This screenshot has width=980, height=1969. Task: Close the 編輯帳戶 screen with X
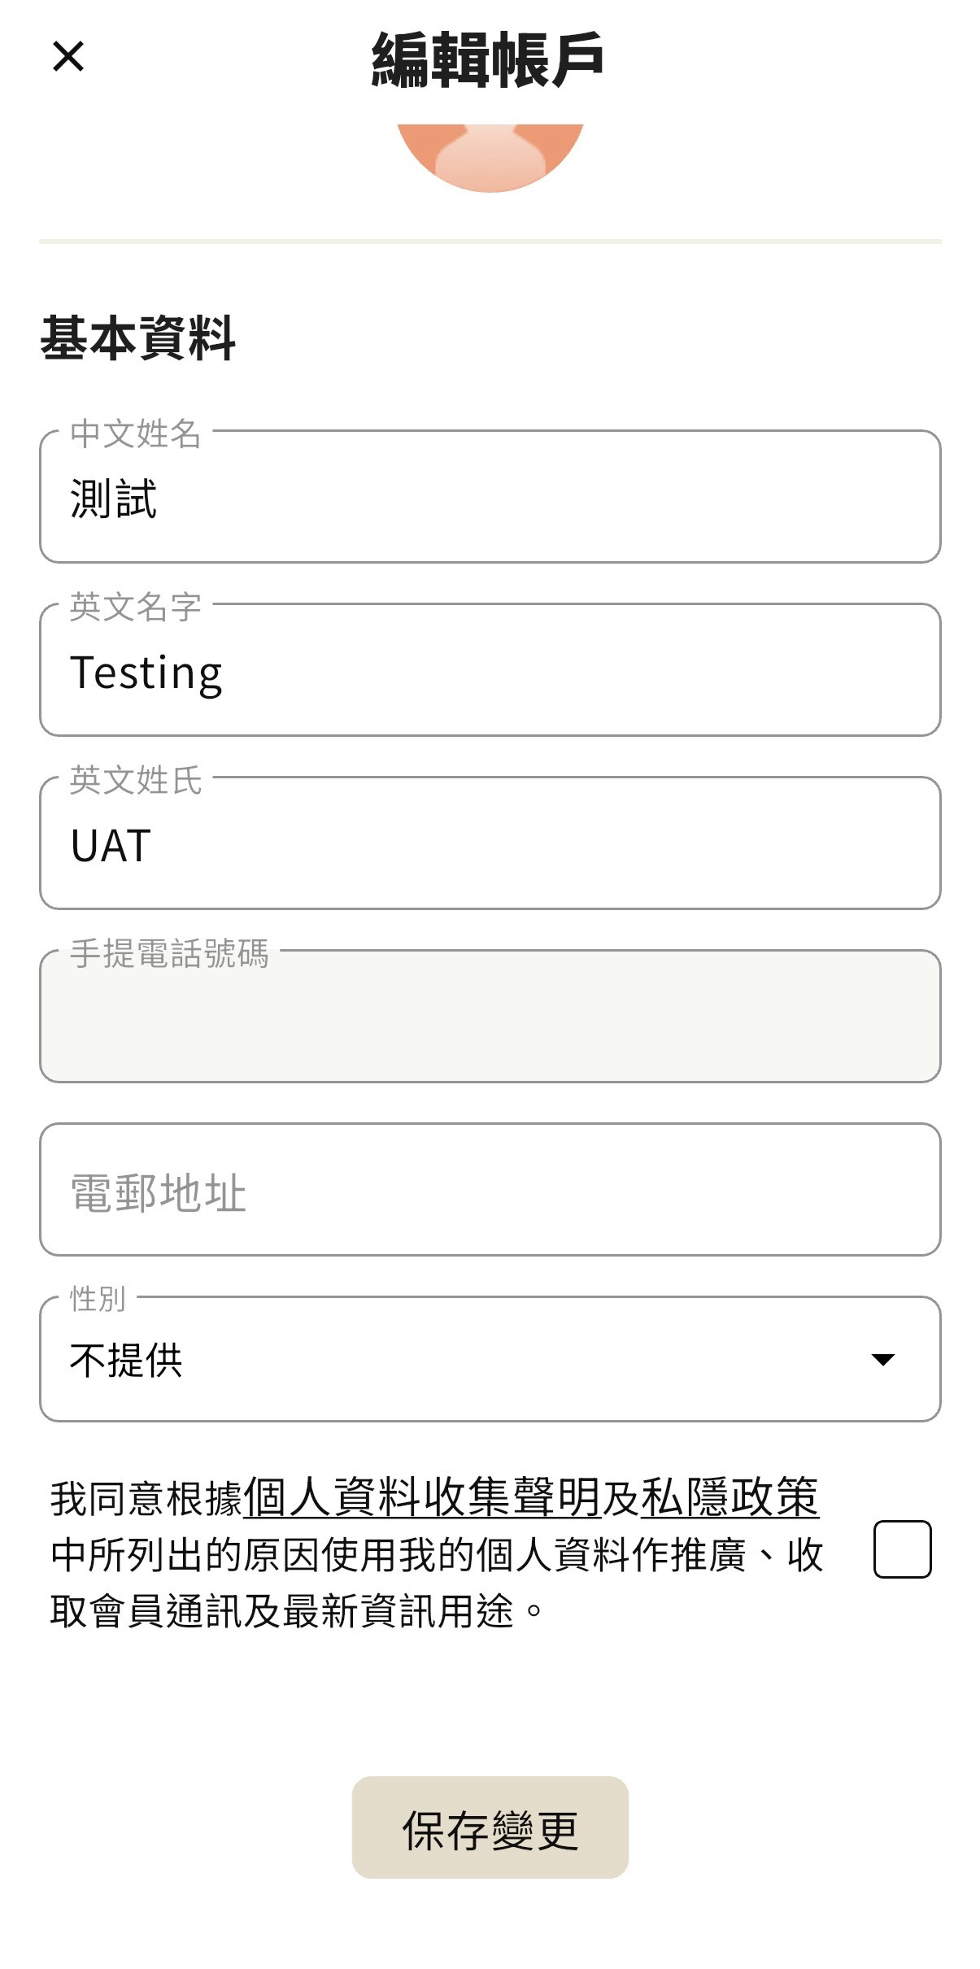(68, 57)
